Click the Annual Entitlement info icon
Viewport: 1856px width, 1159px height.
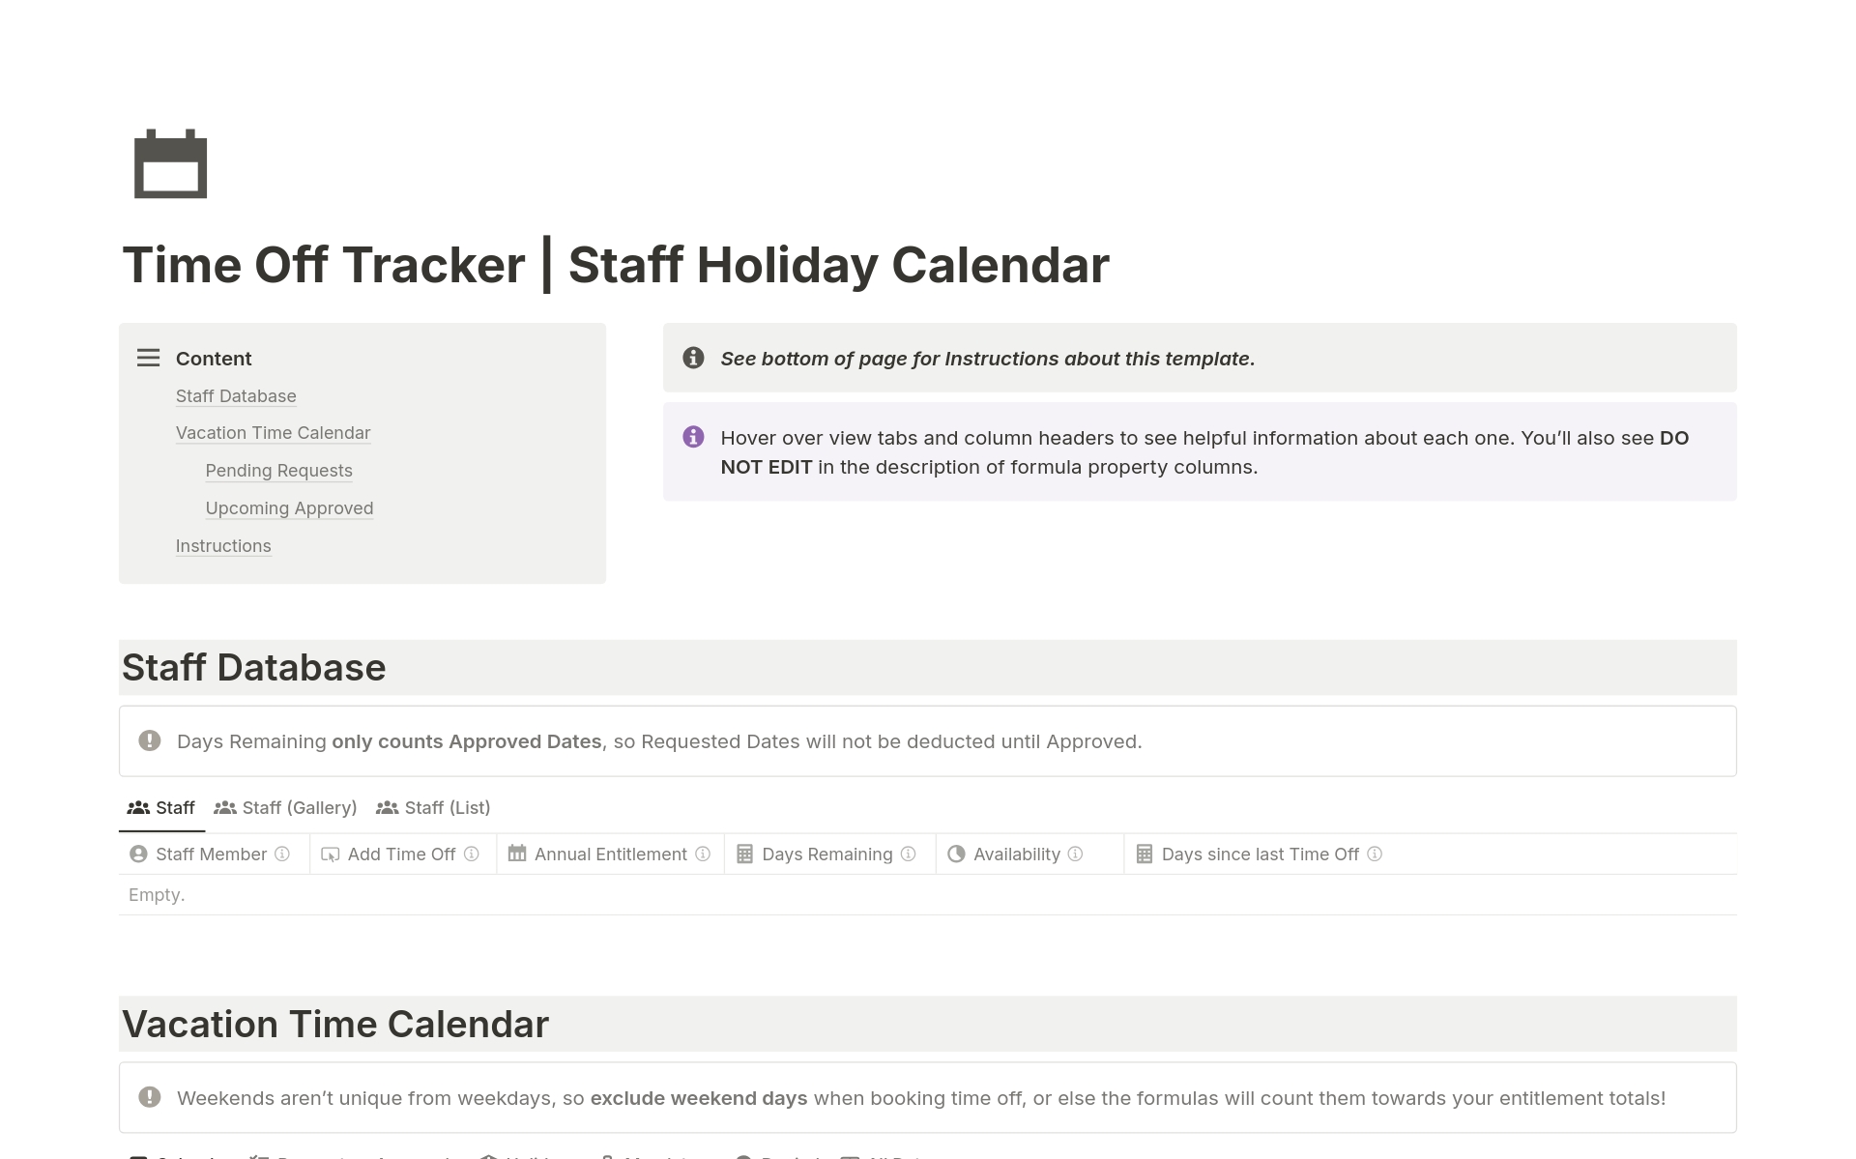703,854
